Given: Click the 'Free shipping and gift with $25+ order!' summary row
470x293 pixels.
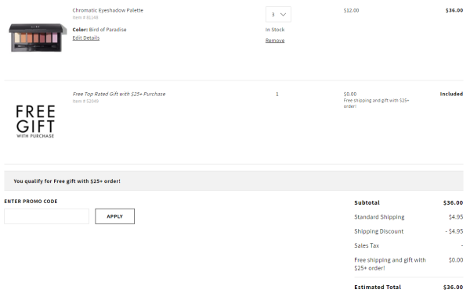Looking at the screenshot, I should [x=409, y=264].
